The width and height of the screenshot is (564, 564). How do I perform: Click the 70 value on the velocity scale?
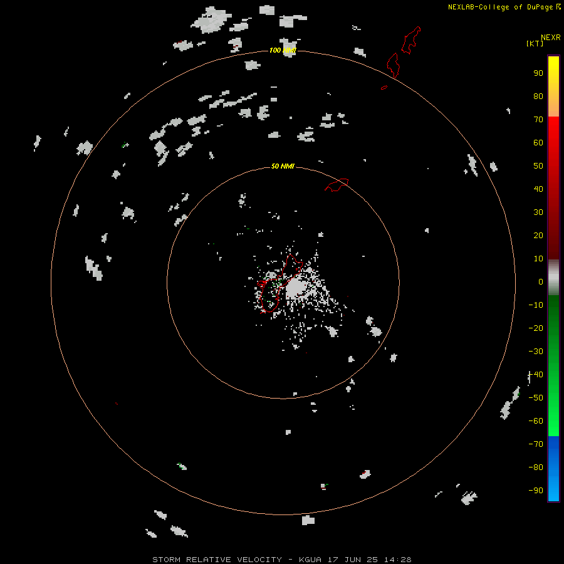(x=538, y=120)
